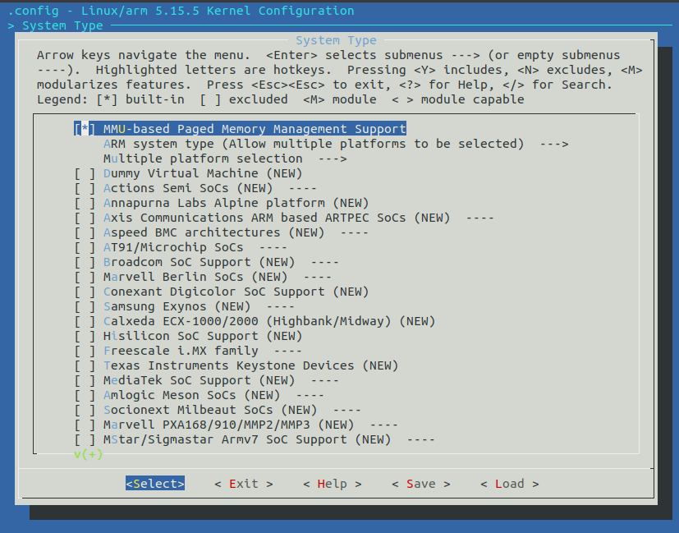The image size is (679, 533).
Task: Select the Amlogic Meson SoCs label
Action: 191,395
